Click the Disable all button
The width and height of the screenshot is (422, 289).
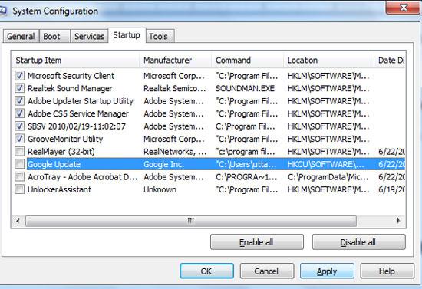point(358,242)
